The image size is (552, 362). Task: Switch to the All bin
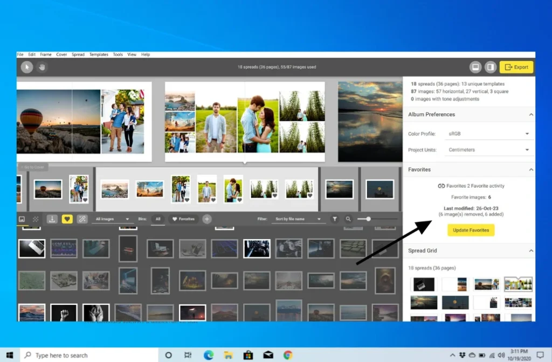159,219
